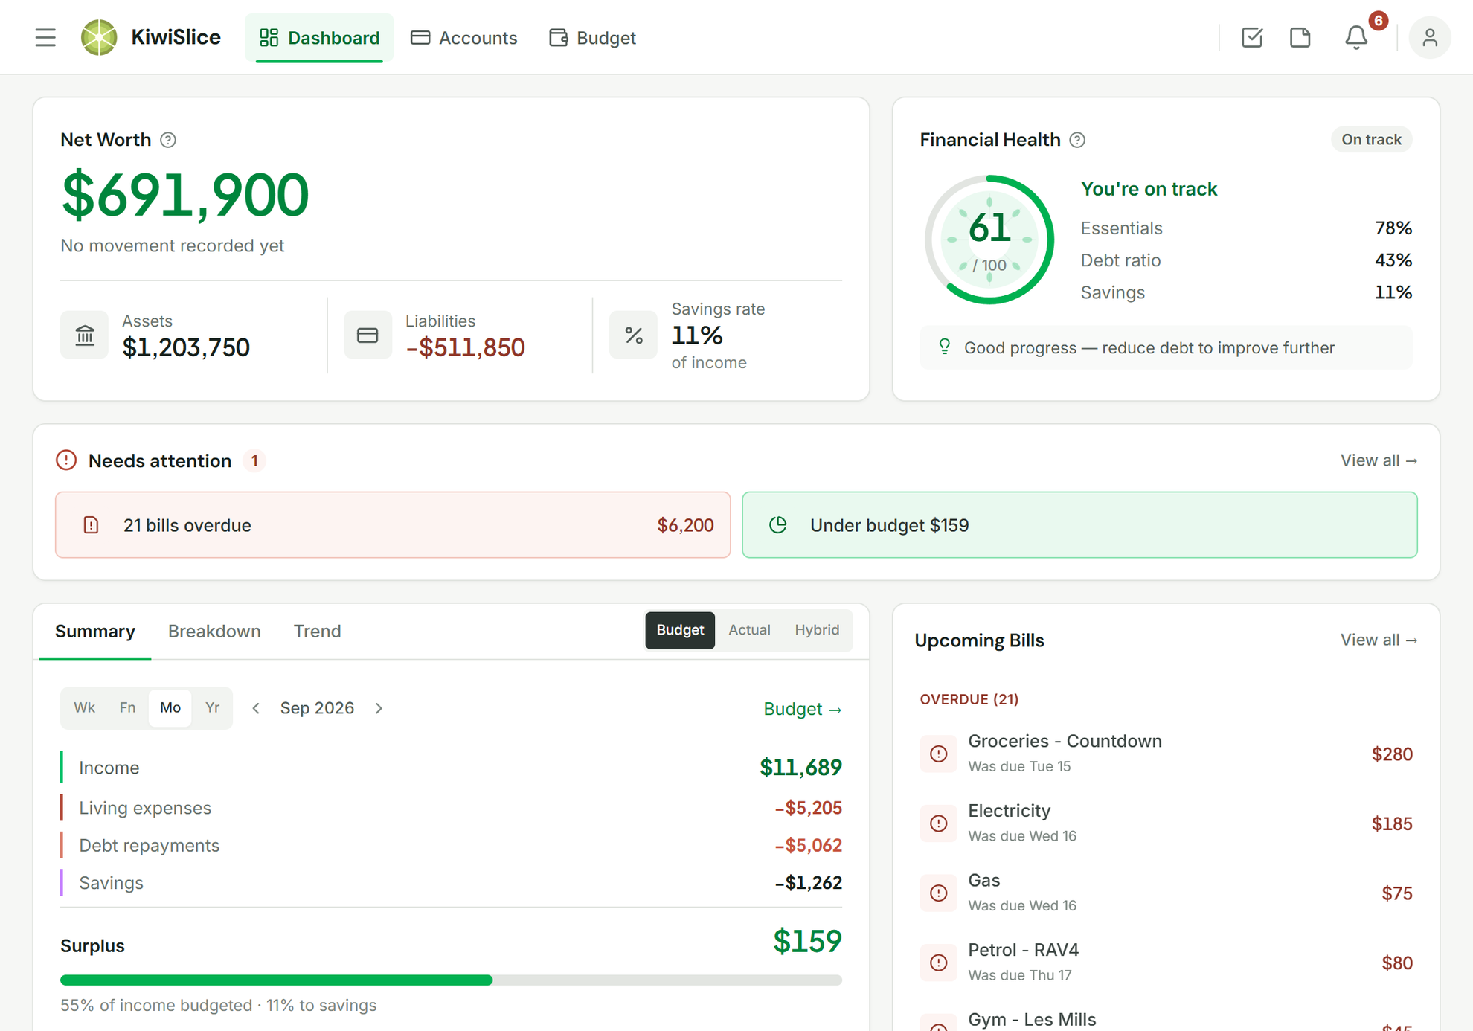Image resolution: width=1473 pixels, height=1031 pixels.
Task: Open the hamburger menu
Action: (45, 37)
